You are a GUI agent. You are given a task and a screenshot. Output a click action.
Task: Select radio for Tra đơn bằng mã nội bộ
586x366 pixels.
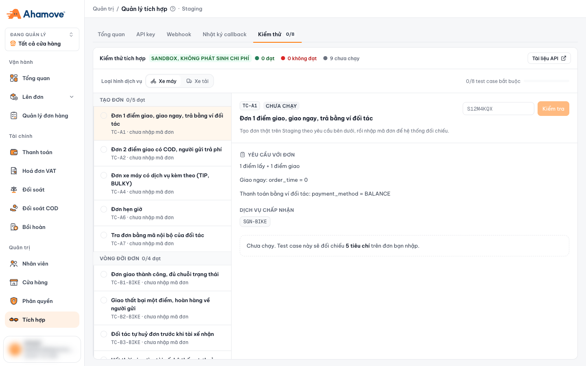tap(104, 235)
